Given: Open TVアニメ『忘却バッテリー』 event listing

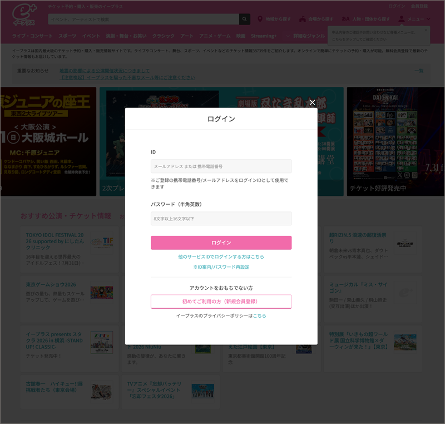Looking at the screenshot, I should (x=154, y=390).
